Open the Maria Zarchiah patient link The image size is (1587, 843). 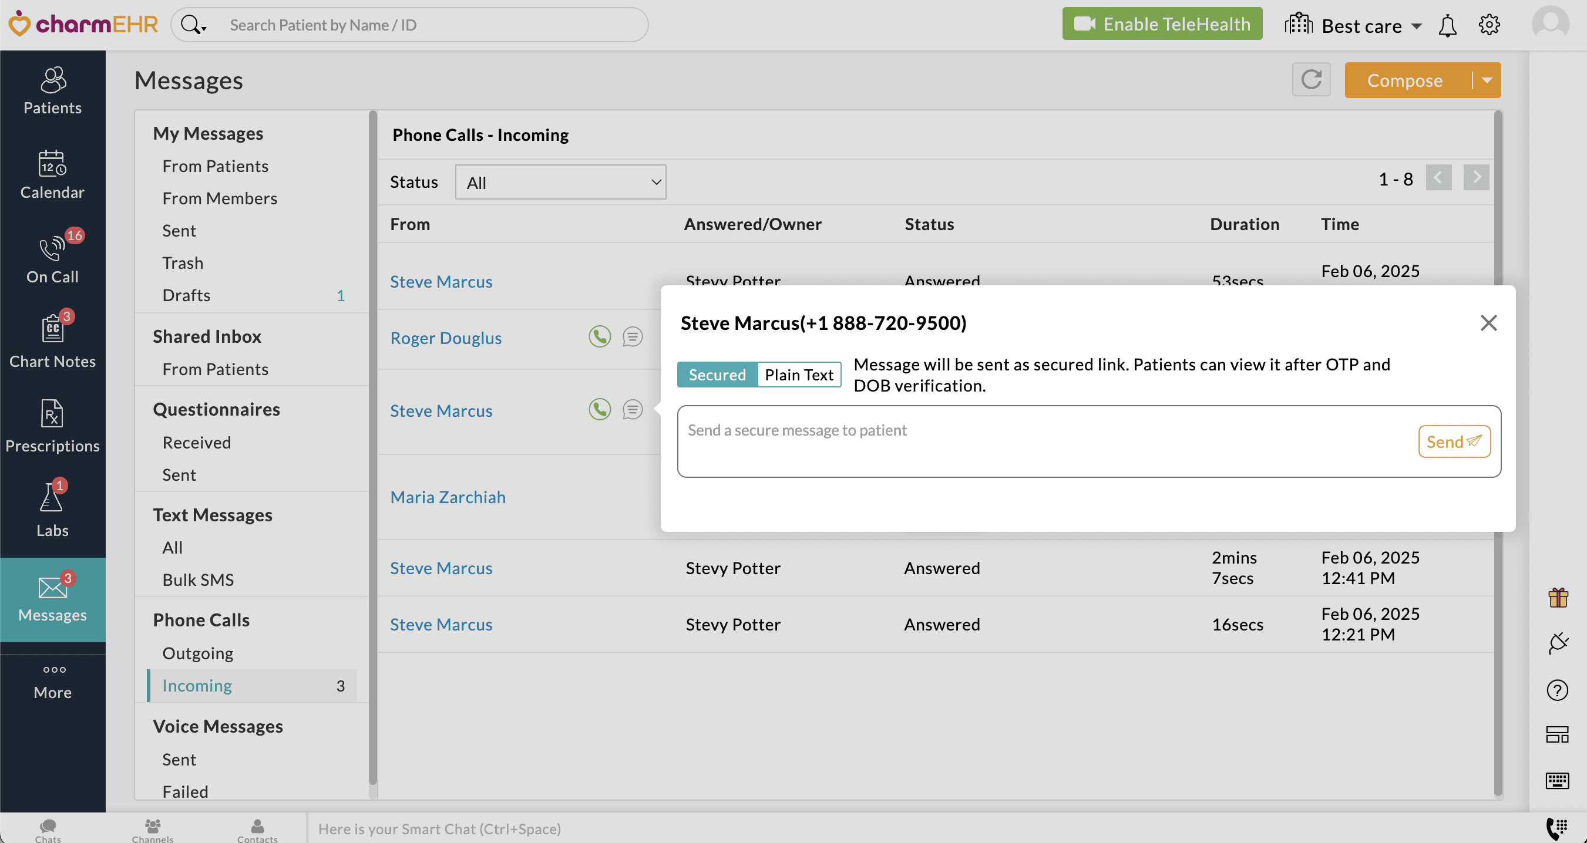coord(448,497)
